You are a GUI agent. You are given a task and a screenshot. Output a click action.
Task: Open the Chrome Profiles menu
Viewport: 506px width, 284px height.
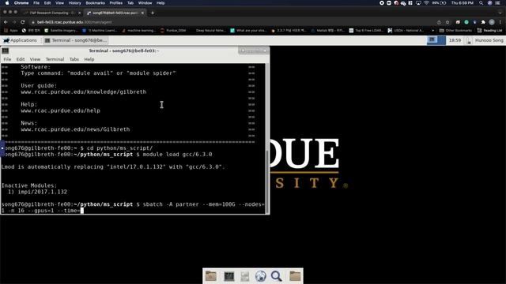pyautogui.click(x=116, y=3)
